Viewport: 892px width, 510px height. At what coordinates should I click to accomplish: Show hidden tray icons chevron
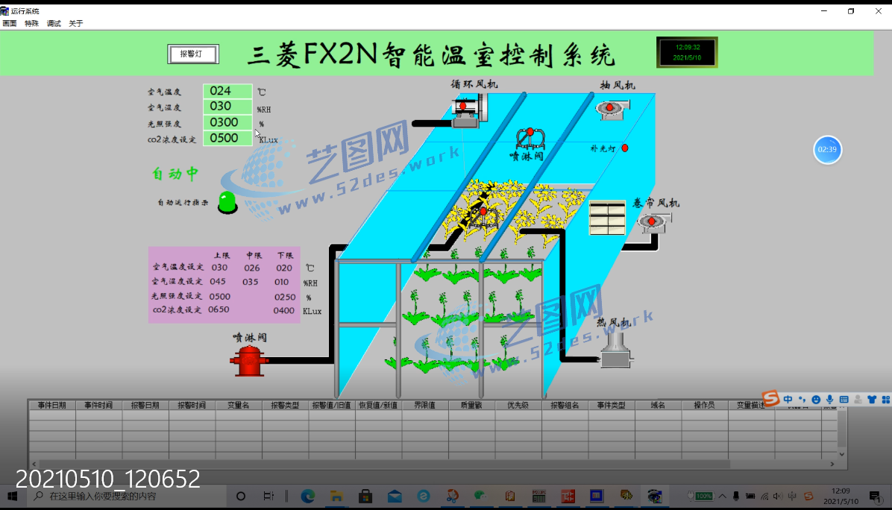coord(723,497)
